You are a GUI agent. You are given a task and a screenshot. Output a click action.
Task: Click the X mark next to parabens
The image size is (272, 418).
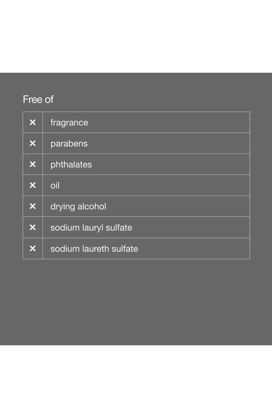[x=32, y=143]
